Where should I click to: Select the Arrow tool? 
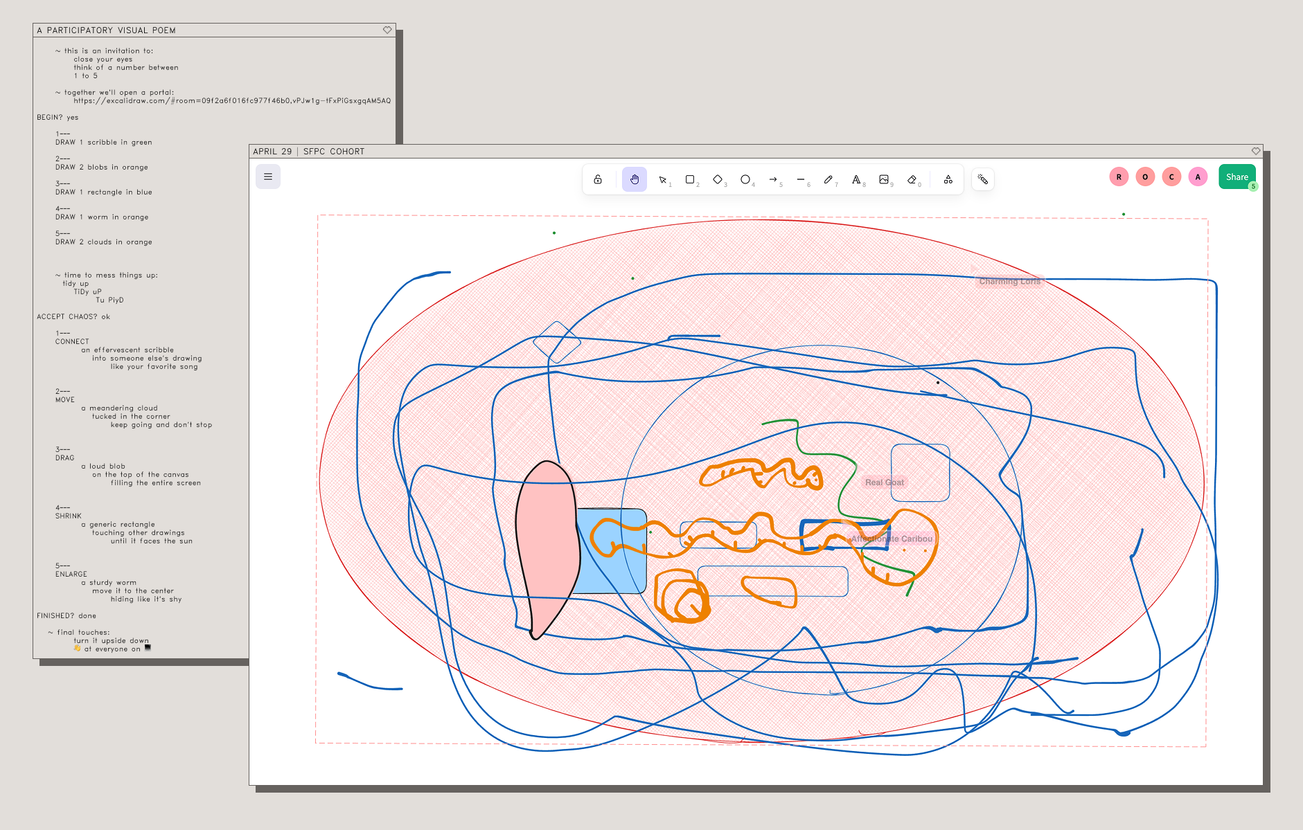click(773, 179)
